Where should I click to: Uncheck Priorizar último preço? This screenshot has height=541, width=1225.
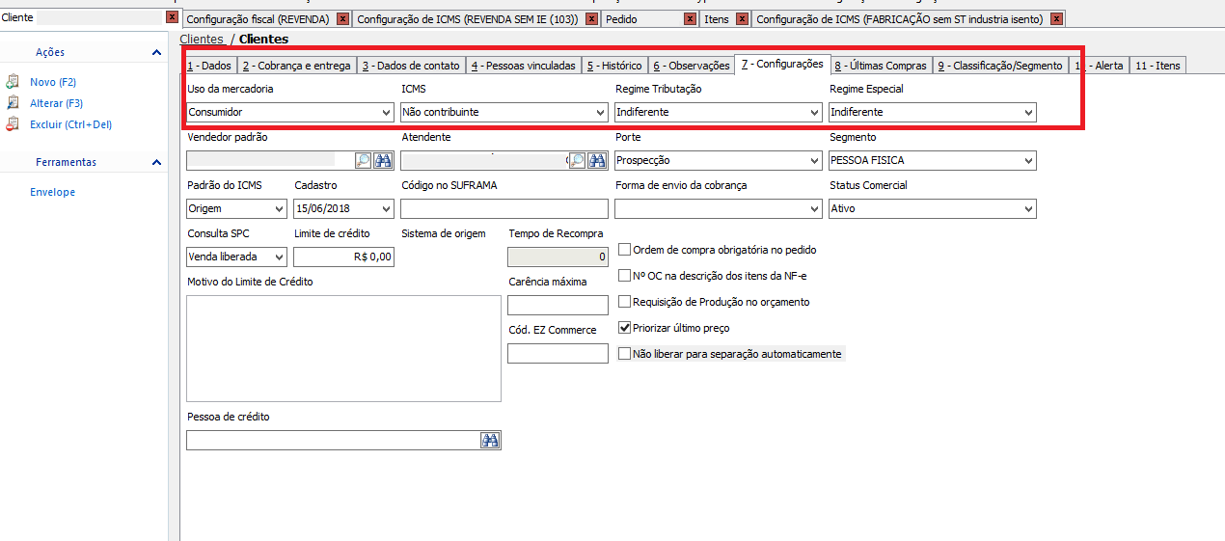[624, 328]
